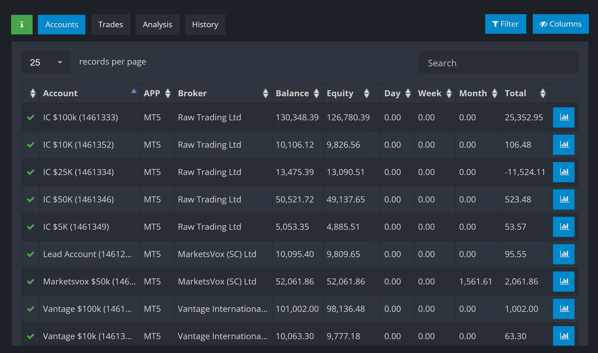
Task: Switch to the Trades tab
Action: (x=110, y=25)
